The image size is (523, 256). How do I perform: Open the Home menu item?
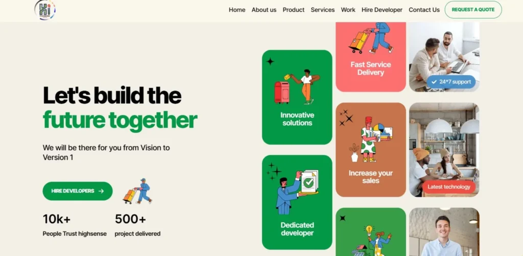tap(237, 10)
